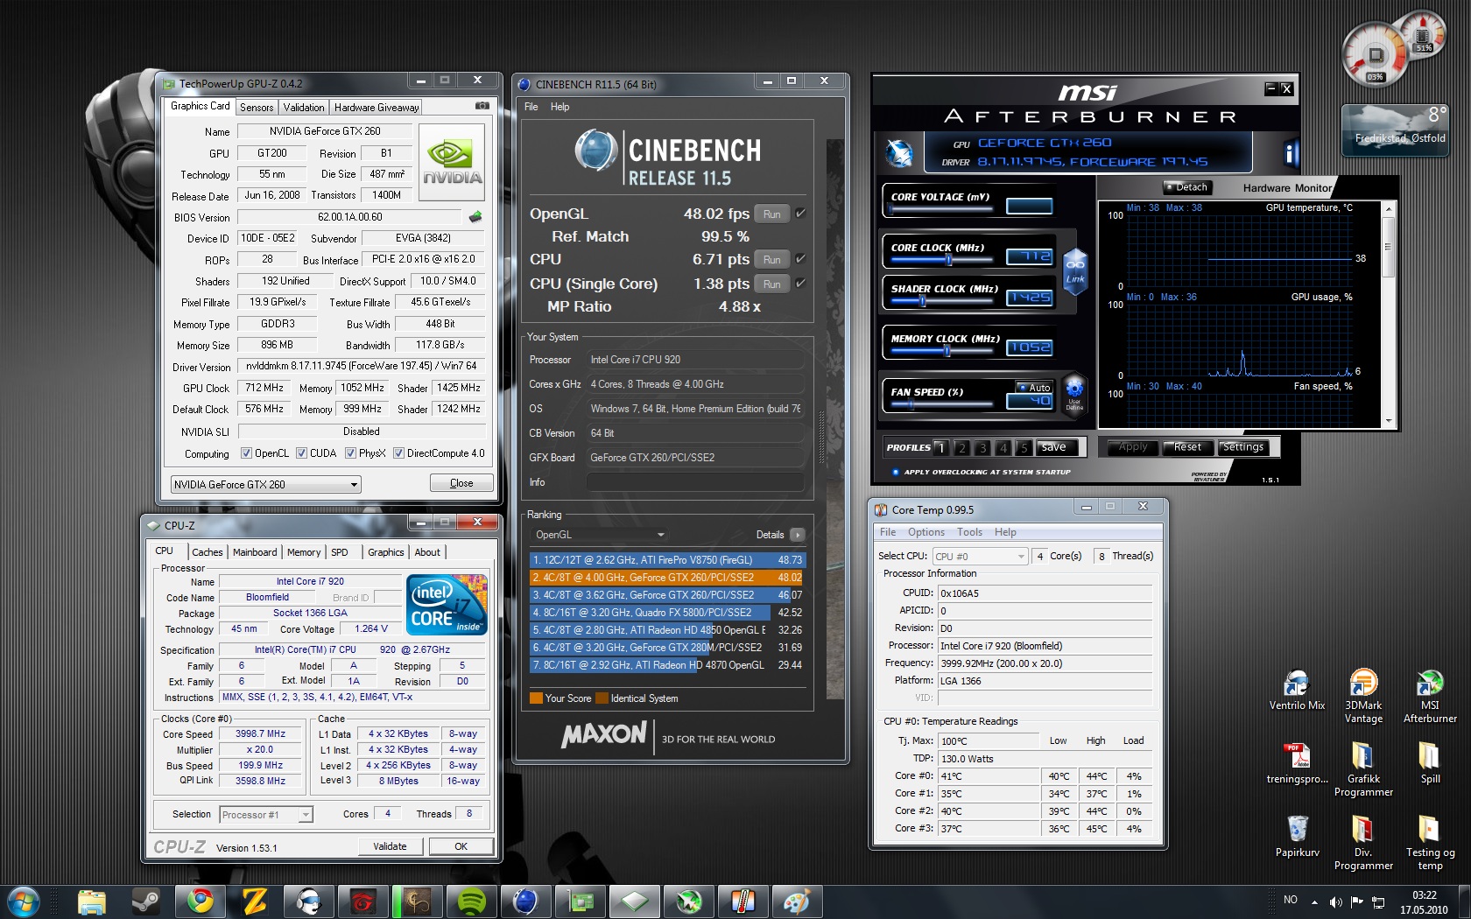1471x919 pixels.
Task: Run the OpenGL benchmark in Cinebench
Action: click(771, 214)
